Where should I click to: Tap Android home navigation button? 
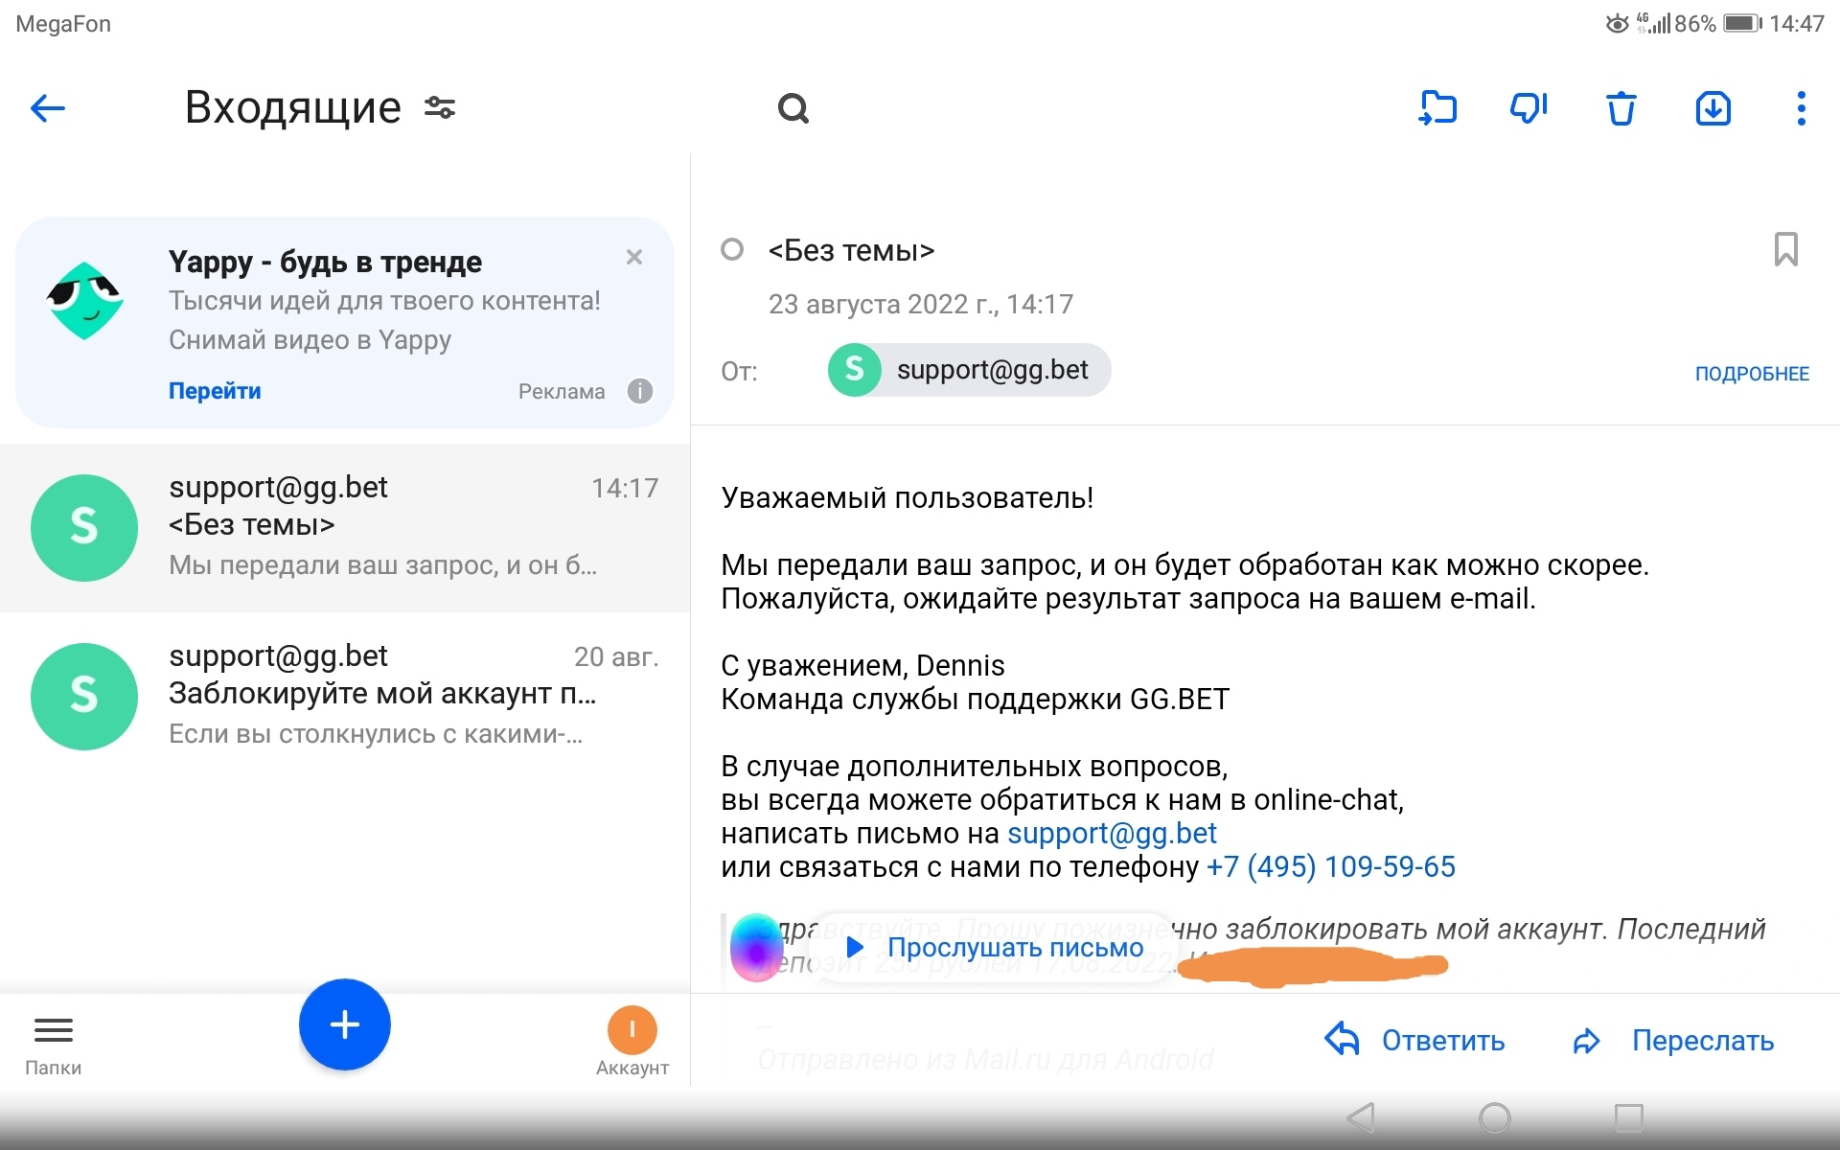1495,1117
